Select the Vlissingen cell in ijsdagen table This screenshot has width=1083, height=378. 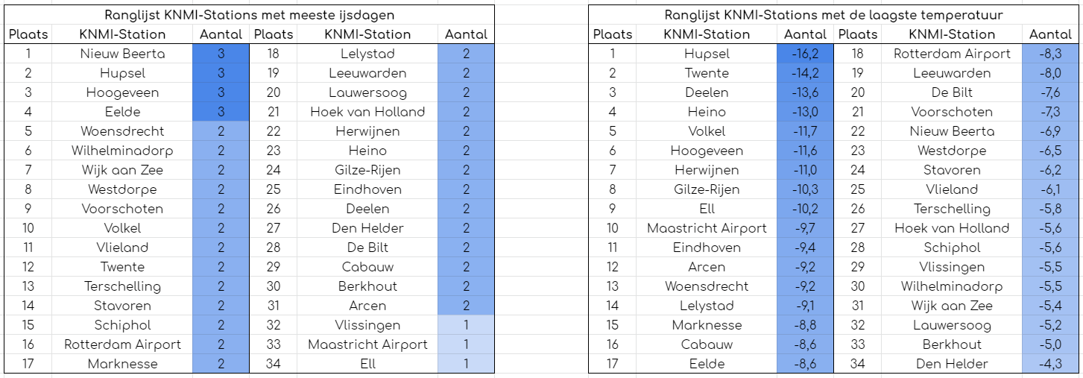[367, 325]
